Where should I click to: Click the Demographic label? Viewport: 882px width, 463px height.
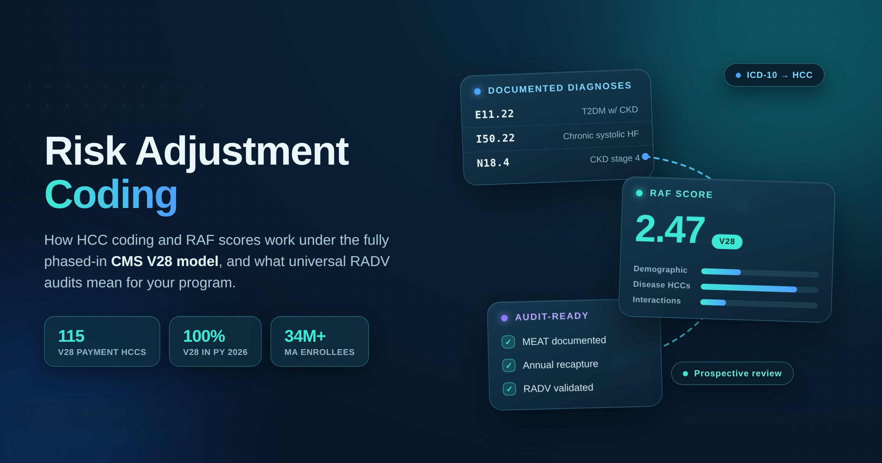[x=660, y=269]
